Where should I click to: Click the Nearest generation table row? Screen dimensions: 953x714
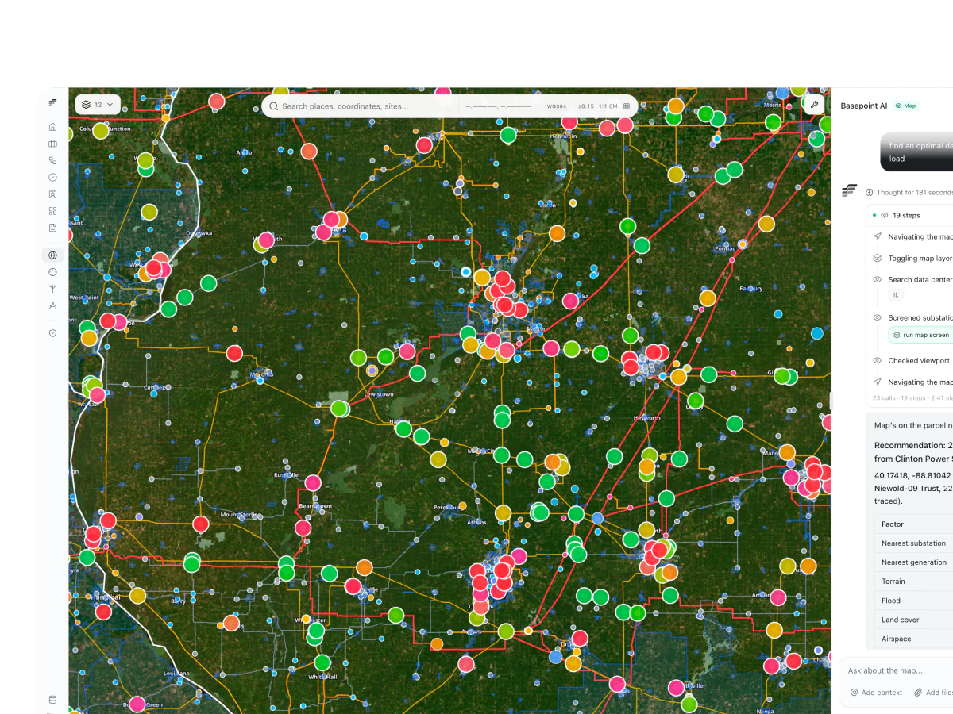tap(914, 562)
